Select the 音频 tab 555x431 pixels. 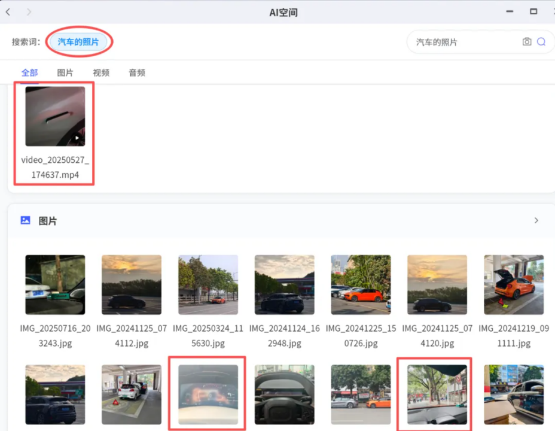[x=137, y=72]
